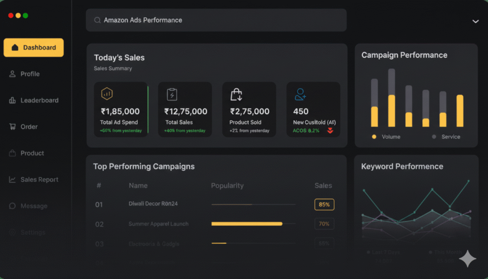The width and height of the screenshot is (488, 279).
Task: Expand the top-right chevron dropdown
Action: 475,21
